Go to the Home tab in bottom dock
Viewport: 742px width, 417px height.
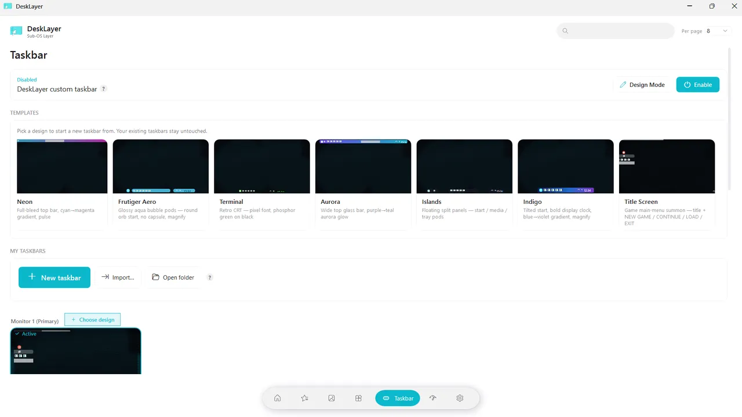(x=278, y=398)
